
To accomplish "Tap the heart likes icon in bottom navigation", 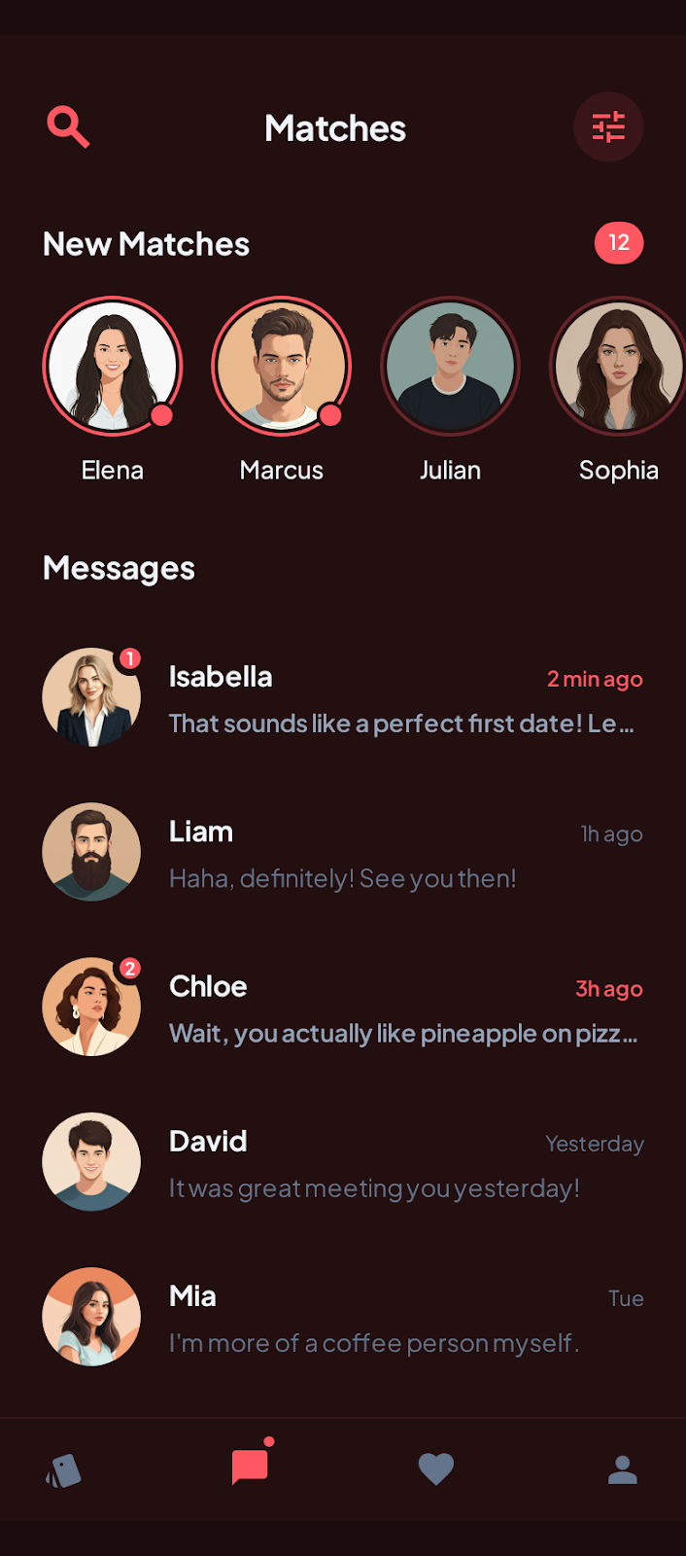I will pyautogui.click(x=435, y=1469).
